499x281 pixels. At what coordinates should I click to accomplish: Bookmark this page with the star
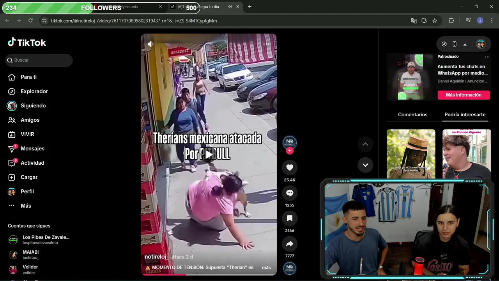click(435, 21)
